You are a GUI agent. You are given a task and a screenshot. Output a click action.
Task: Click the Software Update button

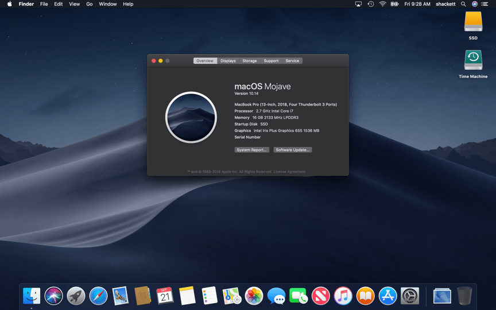pos(293,150)
